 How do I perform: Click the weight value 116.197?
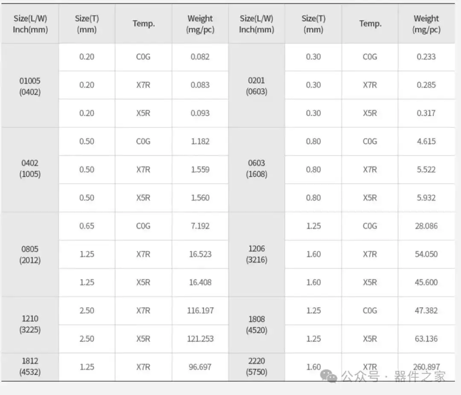tap(200, 311)
